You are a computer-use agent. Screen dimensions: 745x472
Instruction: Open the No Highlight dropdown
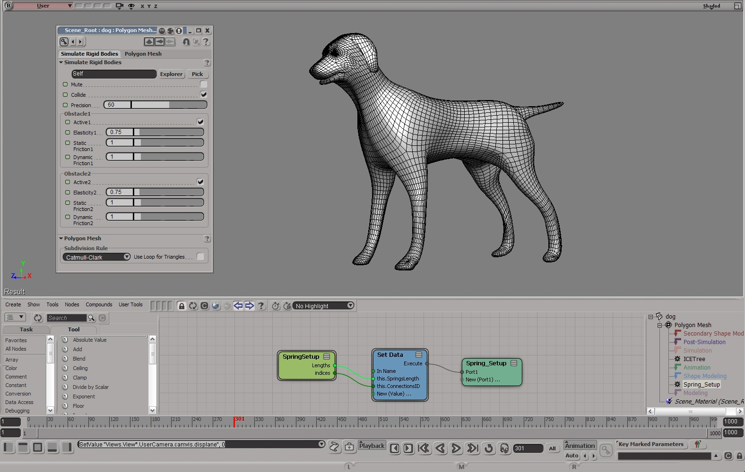tap(324, 306)
